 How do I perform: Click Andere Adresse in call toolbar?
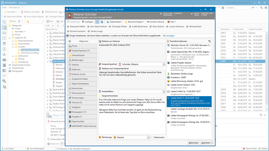pos(155,22)
